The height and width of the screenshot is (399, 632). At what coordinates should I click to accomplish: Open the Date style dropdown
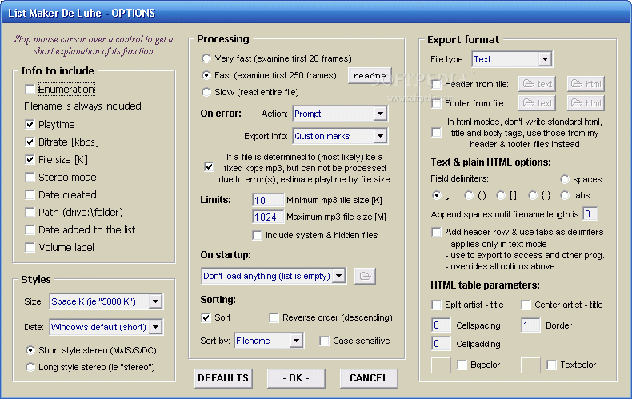pos(155,327)
